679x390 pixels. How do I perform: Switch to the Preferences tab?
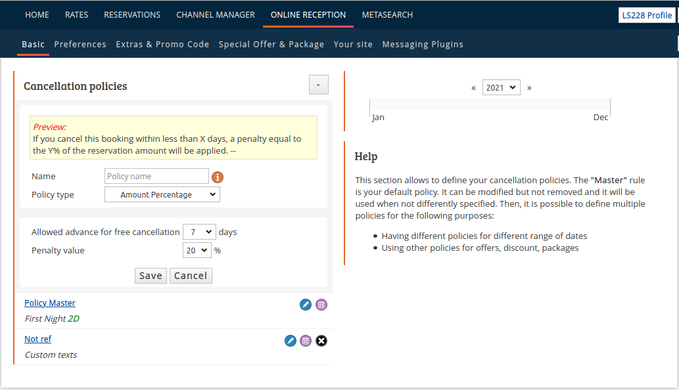pos(80,44)
